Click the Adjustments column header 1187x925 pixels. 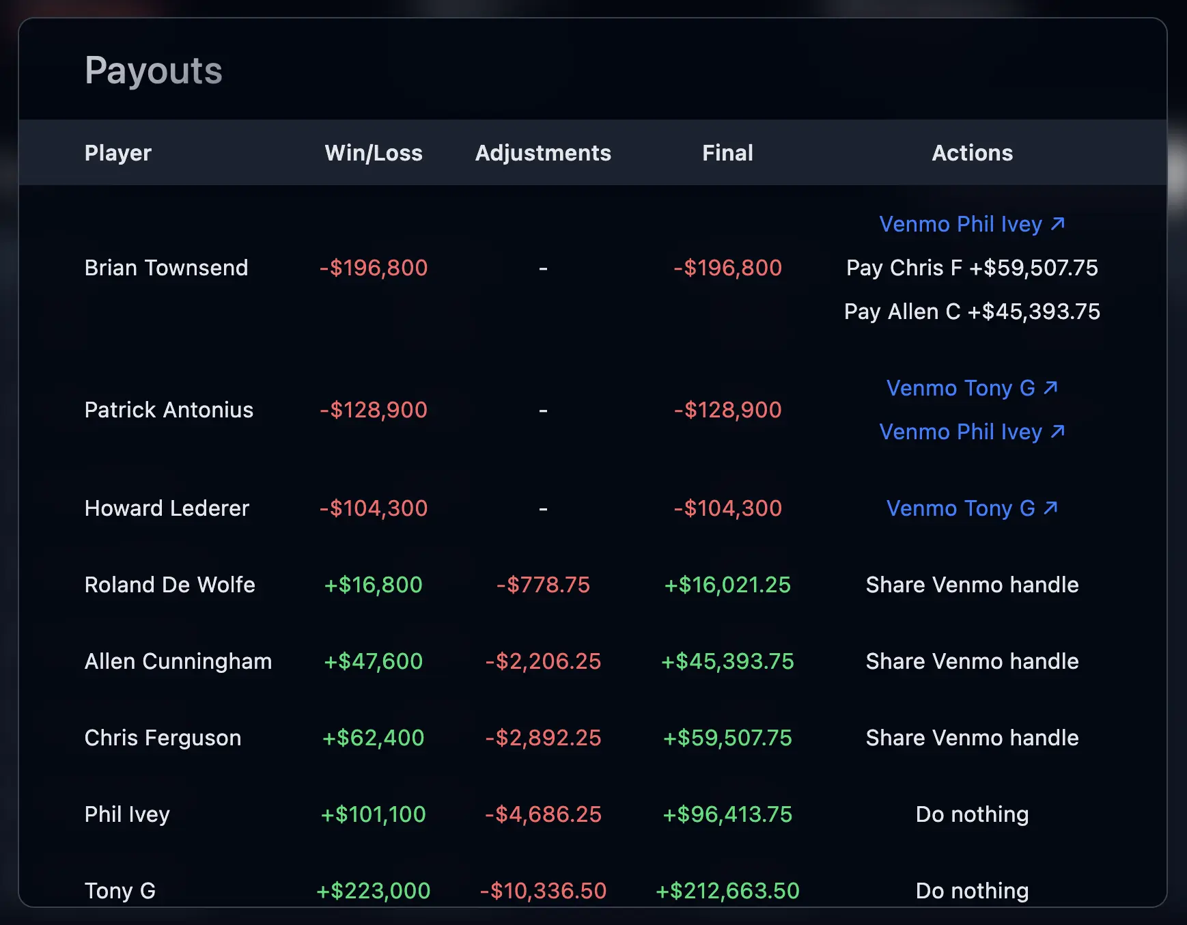(543, 152)
